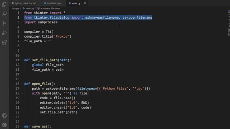Click the word 'subprocess' on line 3
Screen dimensions: 230x129
pyautogui.click(x=48, y=22)
